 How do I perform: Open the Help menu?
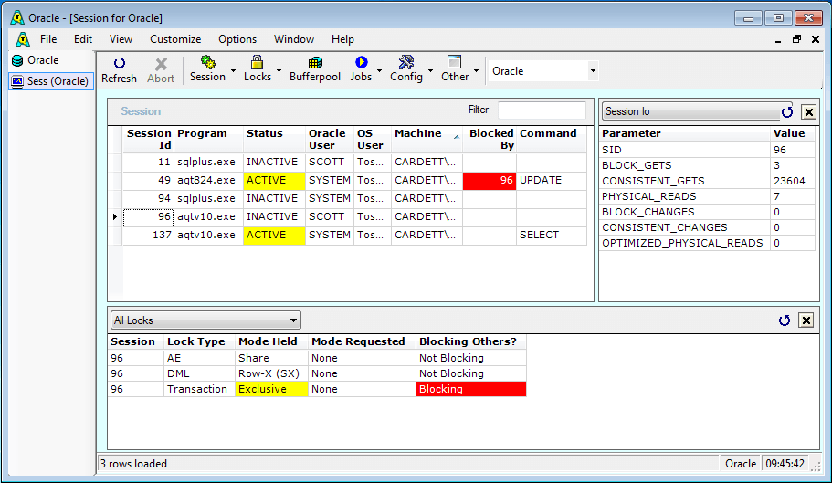pyautogui.click(x=342, y=39)
